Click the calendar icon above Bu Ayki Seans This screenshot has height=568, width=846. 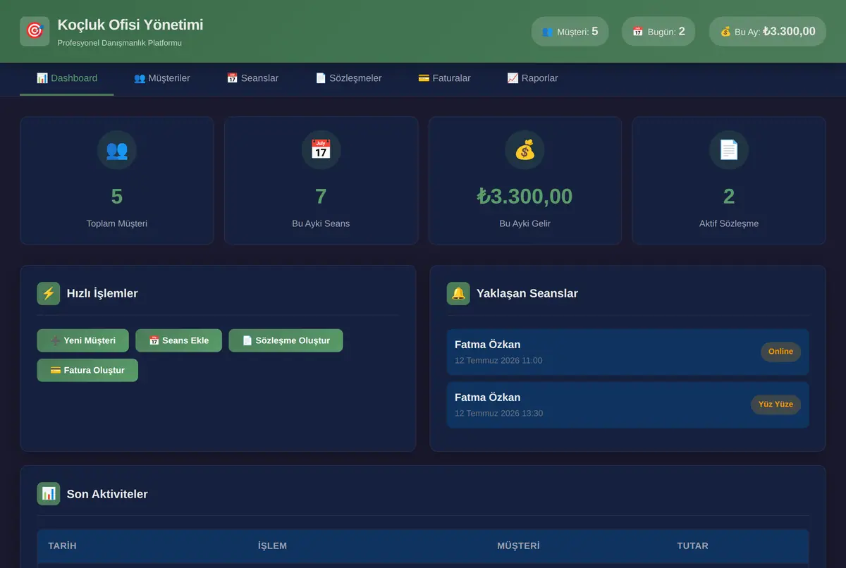point(321,150)
